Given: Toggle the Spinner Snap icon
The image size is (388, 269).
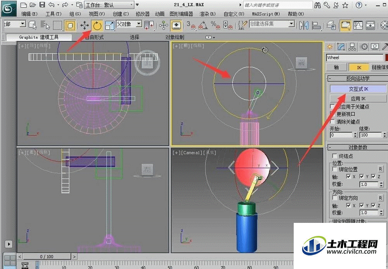Looking at the screenshot, I should point(227,25).
